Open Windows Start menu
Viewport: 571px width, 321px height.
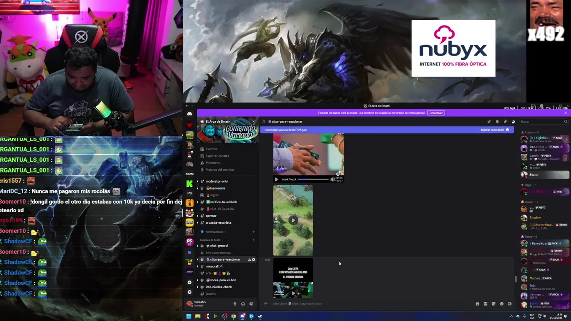pyautogui.click(x=189, y=316)
